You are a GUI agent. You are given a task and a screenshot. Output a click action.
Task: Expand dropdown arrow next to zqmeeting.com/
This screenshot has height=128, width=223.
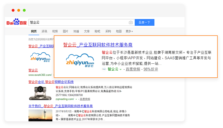pyautogui.click(x=76, y=99)
